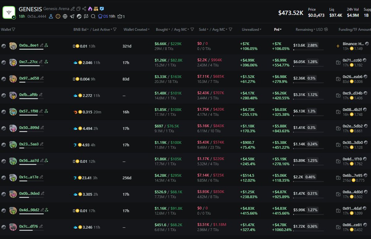The height and width of the screenshot is (239, 371).
Task: Open the Telegram link for GENESIS
Action: point(72,16)
